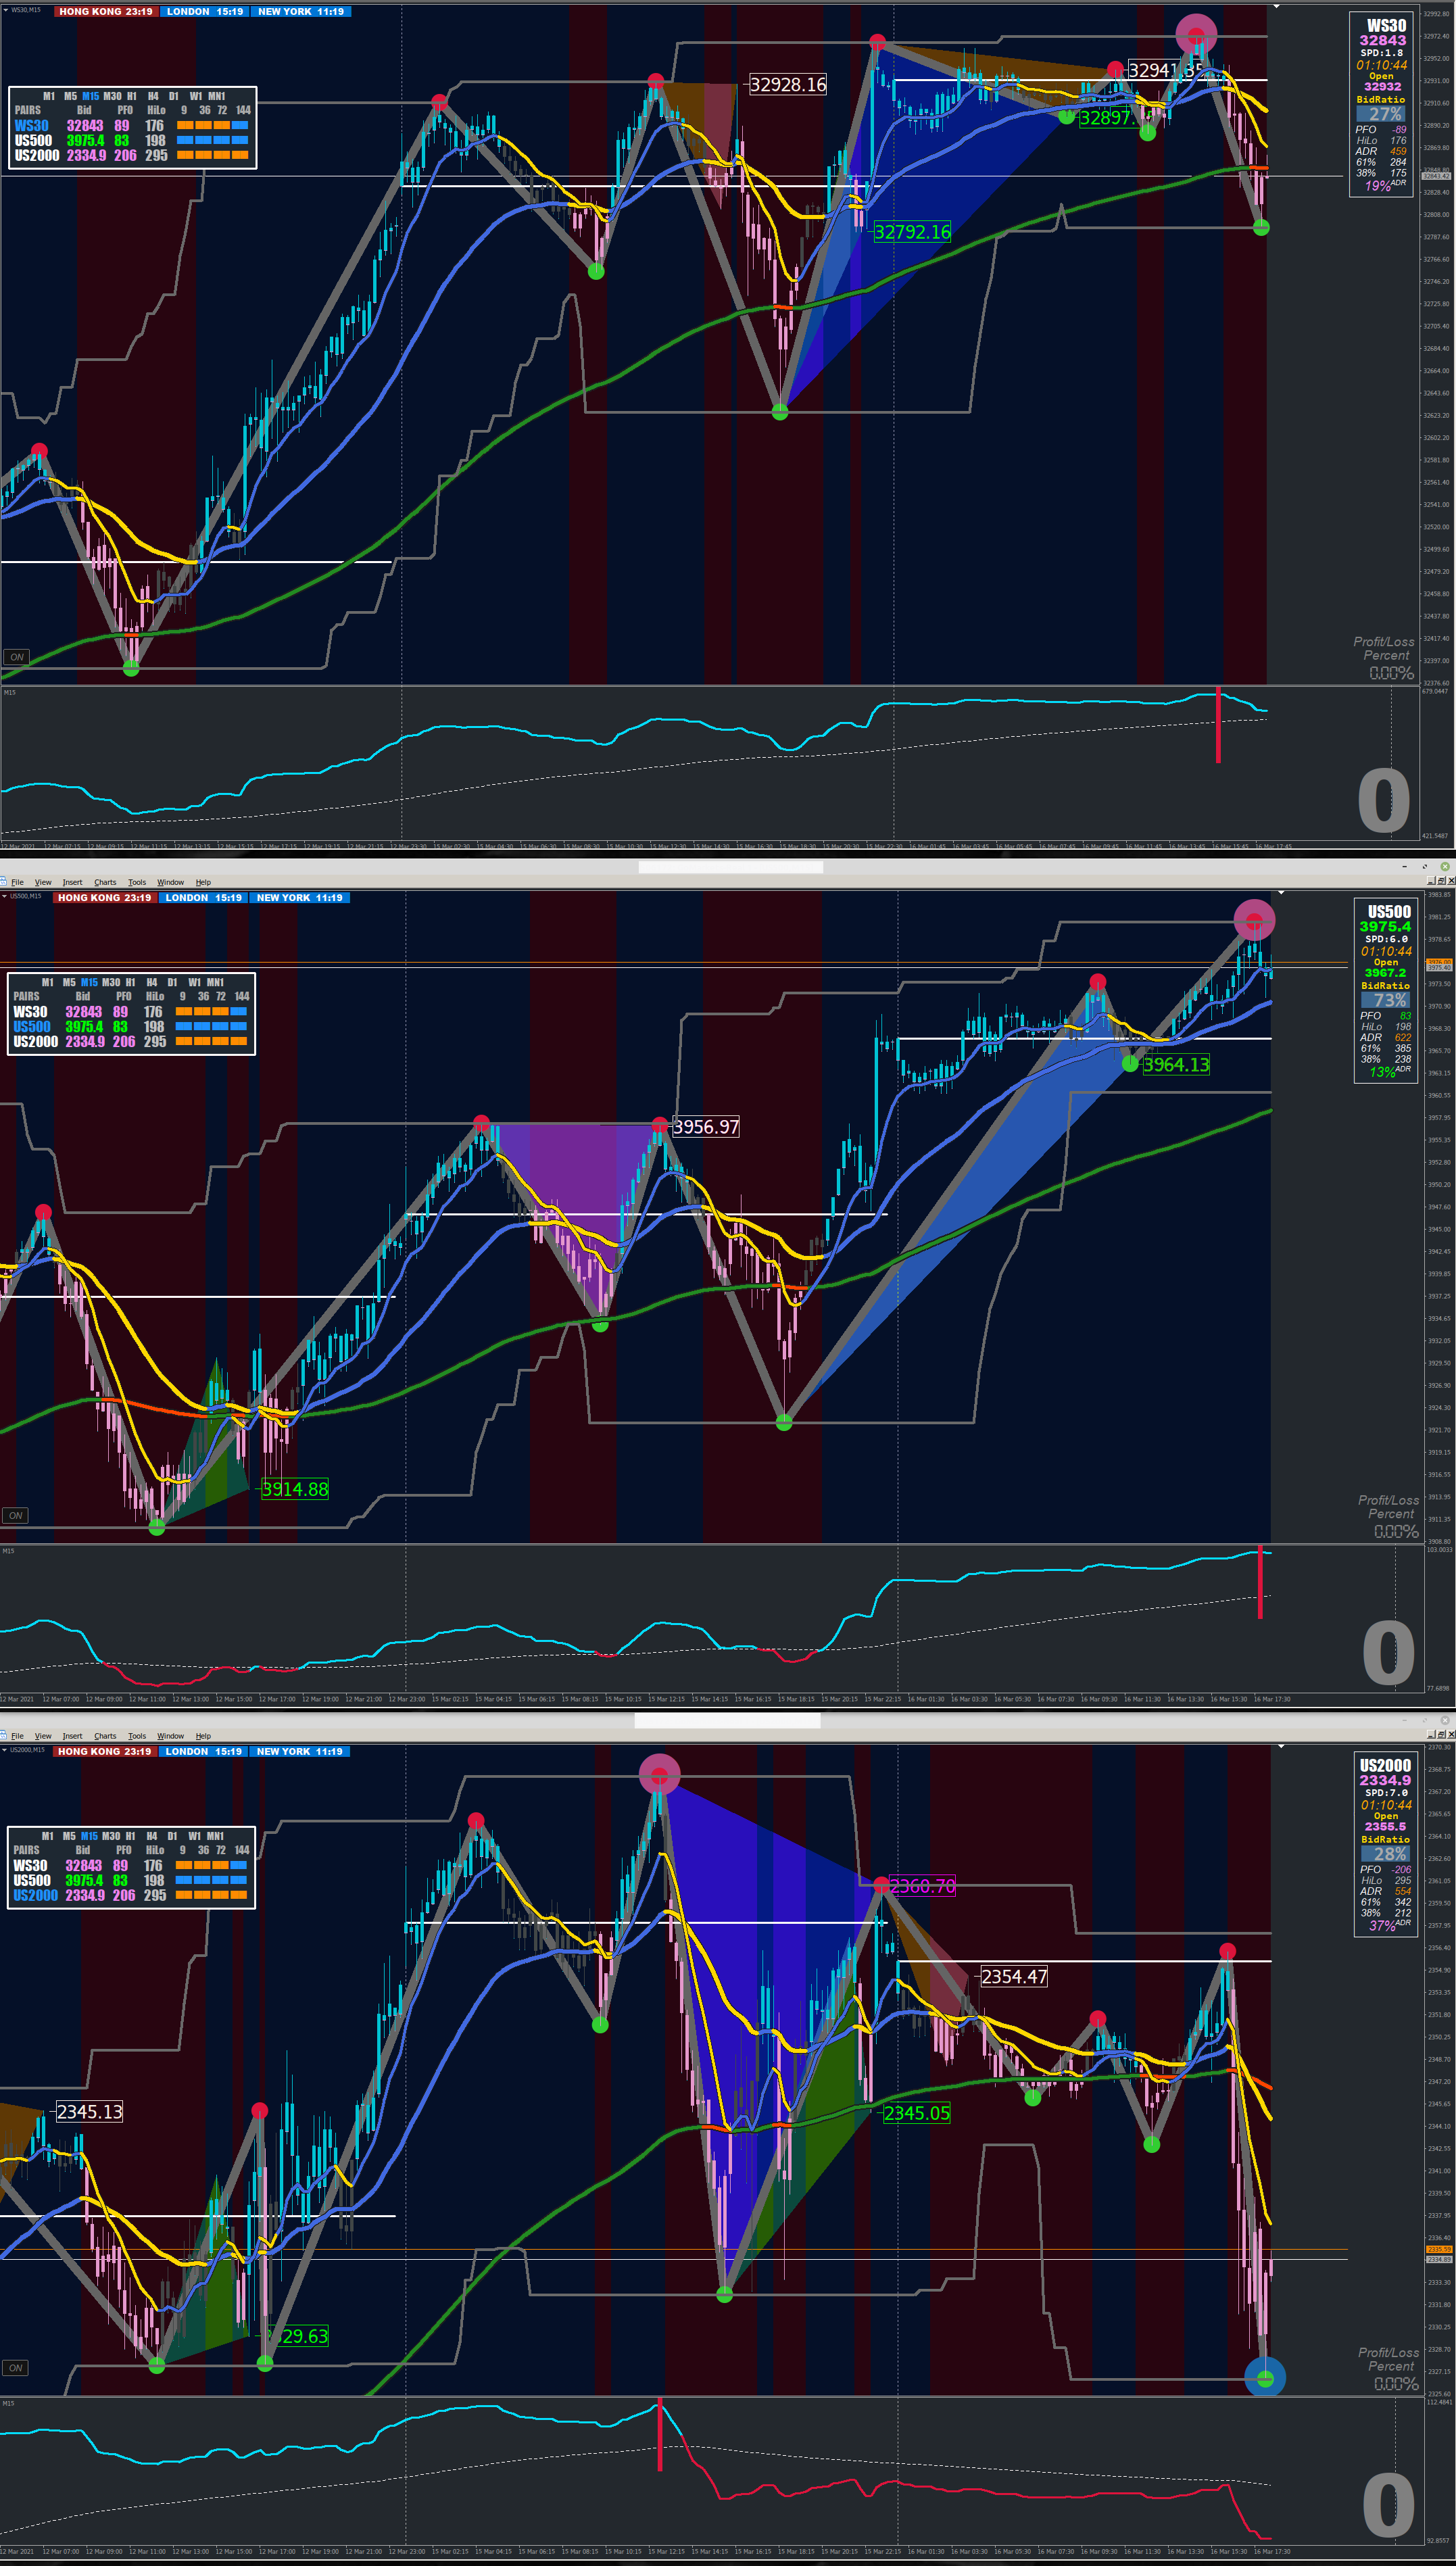The width and height of the screenshot is (1456, 2566).
Task: Open the Charts menu in the US500 window
Action: pyautogui.click(x=105, y=882)
